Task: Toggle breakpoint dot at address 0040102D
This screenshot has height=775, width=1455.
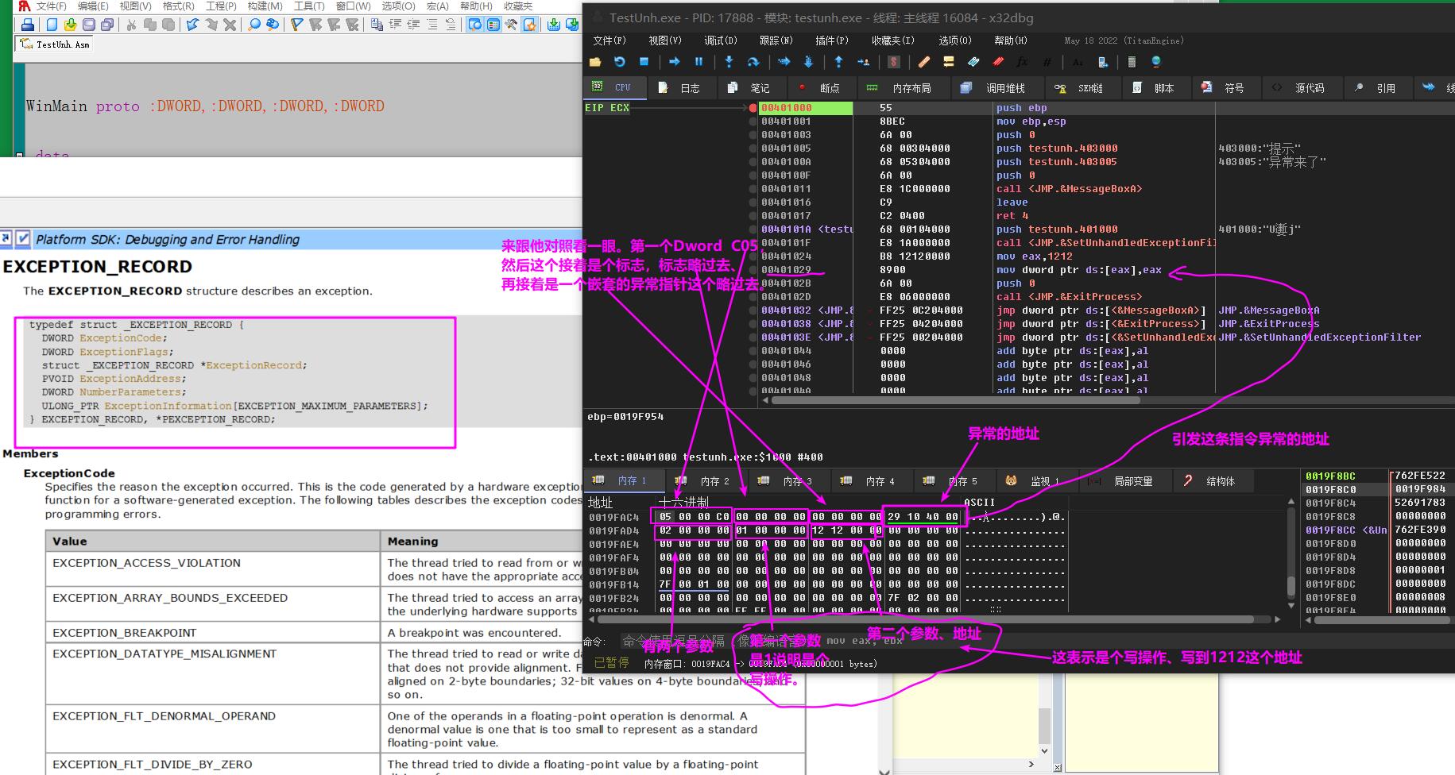Action: tap(753, 297)
